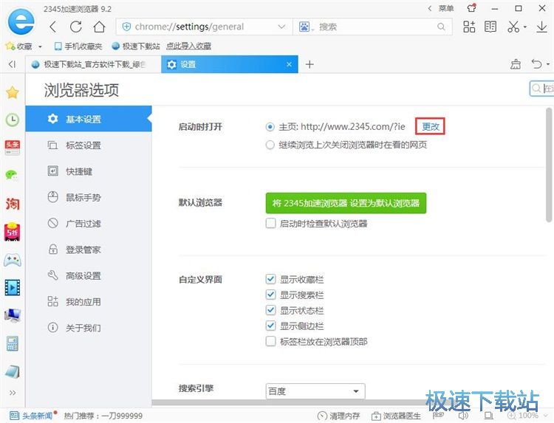Uncheck 显示搜索栏 checkbox

pos(270,295)
